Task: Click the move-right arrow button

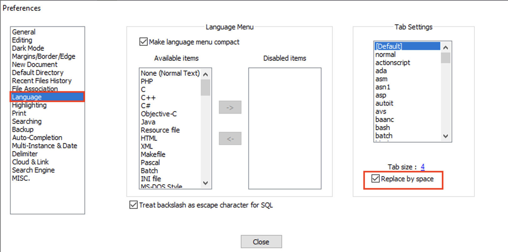Action: click(230, 107)
